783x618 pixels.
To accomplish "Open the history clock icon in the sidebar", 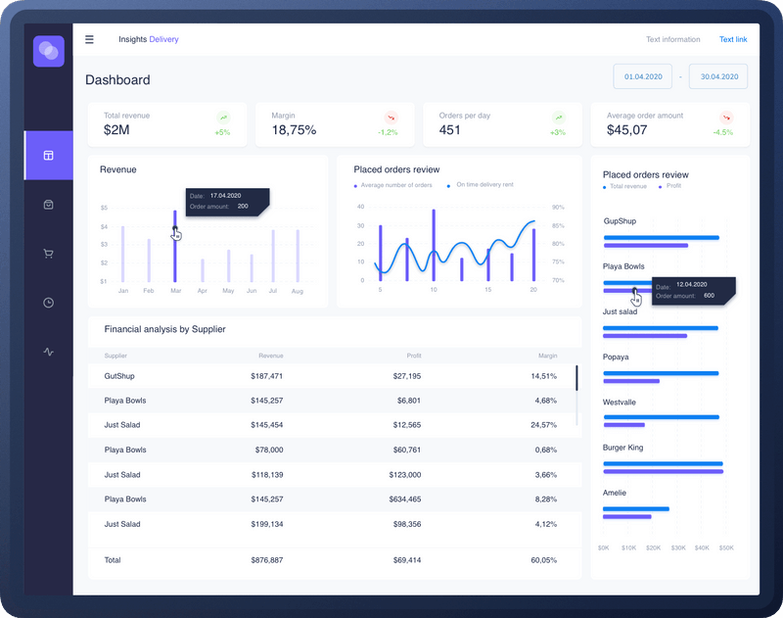I will [47, 303].
